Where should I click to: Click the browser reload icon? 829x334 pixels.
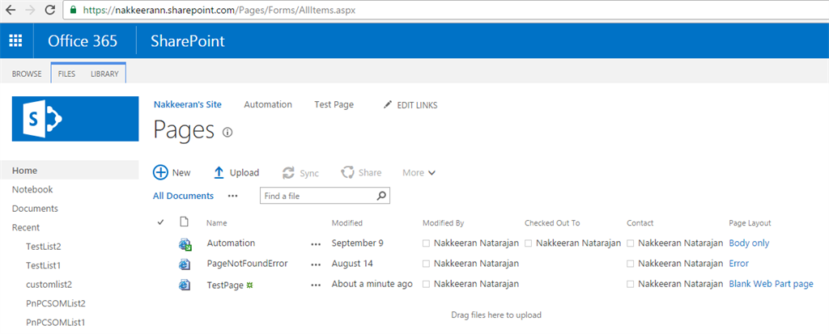click(50, 11)
